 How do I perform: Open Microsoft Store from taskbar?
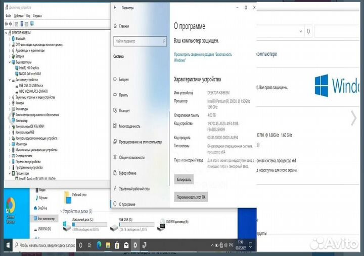tap(117, 245)
